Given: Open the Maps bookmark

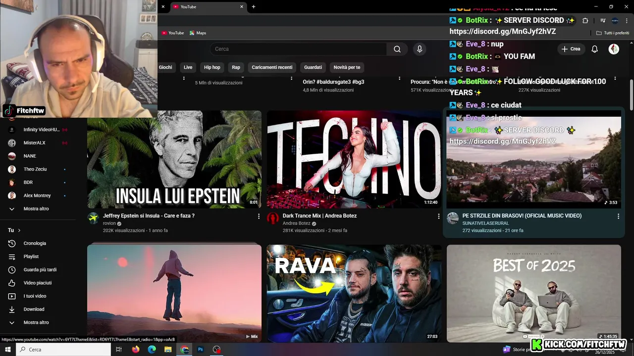Looking at the screenshot, I should point(198,33).
